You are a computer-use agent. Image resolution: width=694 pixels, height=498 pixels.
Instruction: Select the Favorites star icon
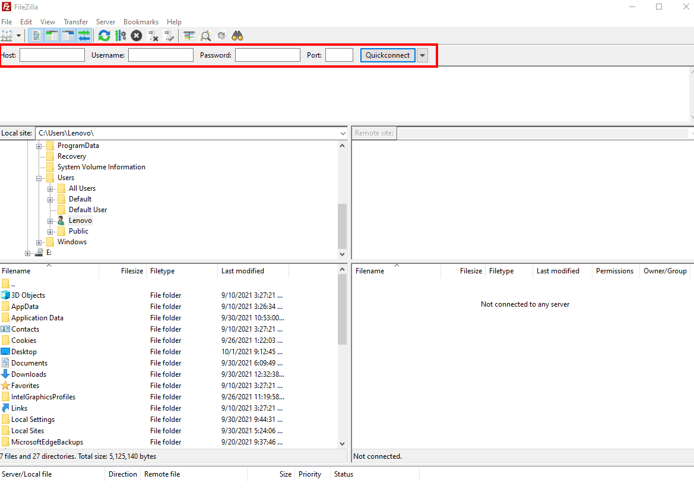click(5, 386)
